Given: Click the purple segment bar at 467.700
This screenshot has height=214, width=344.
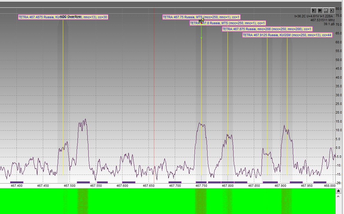Looking at the screenshot, I should click(x=175, y=182).
